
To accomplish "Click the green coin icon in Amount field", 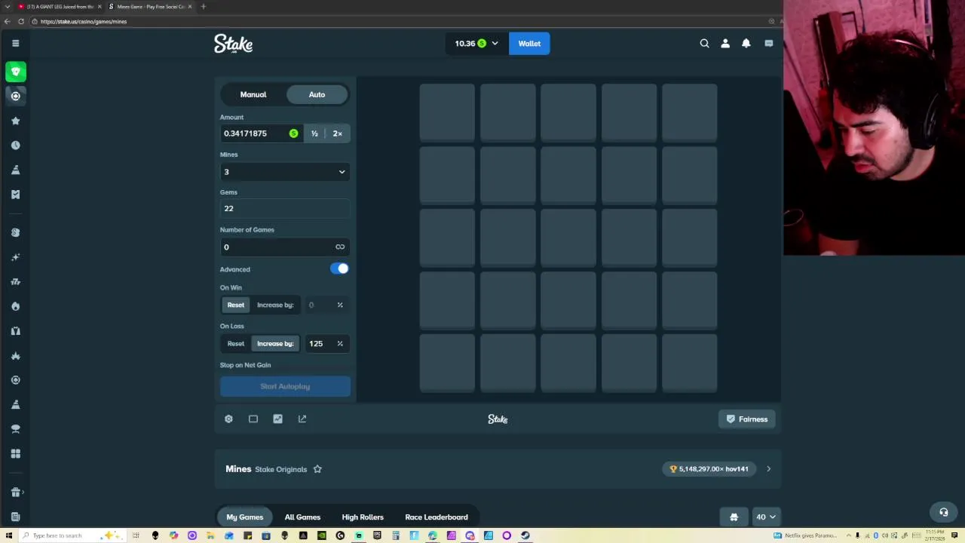I will pos(293,133).
